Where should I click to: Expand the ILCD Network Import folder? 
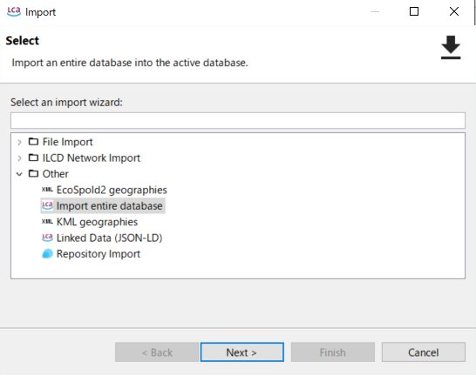pyautogui.click(x=19, y=158)
